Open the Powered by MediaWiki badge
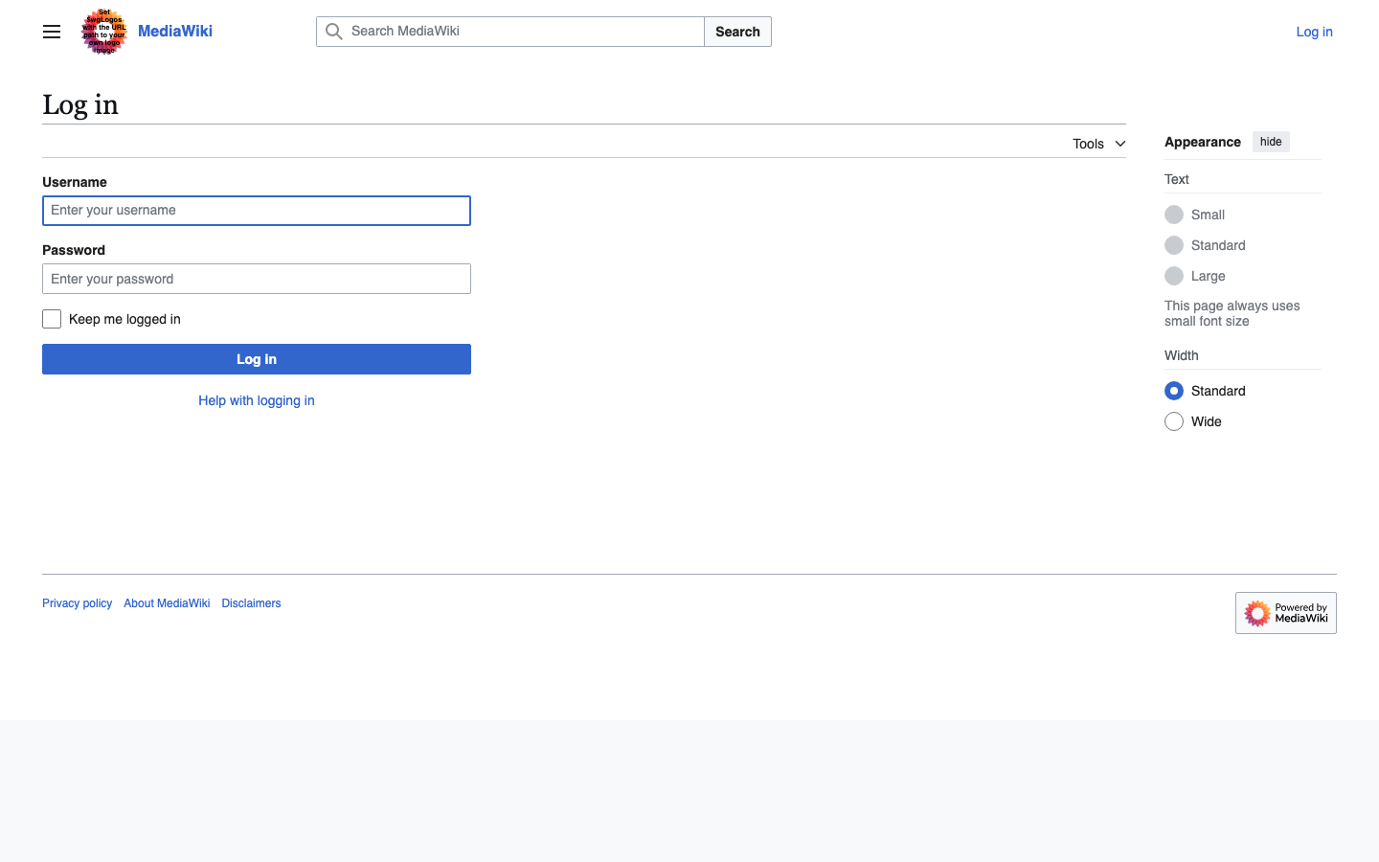Screen dimensions: 1379x862 point(1286,613)
